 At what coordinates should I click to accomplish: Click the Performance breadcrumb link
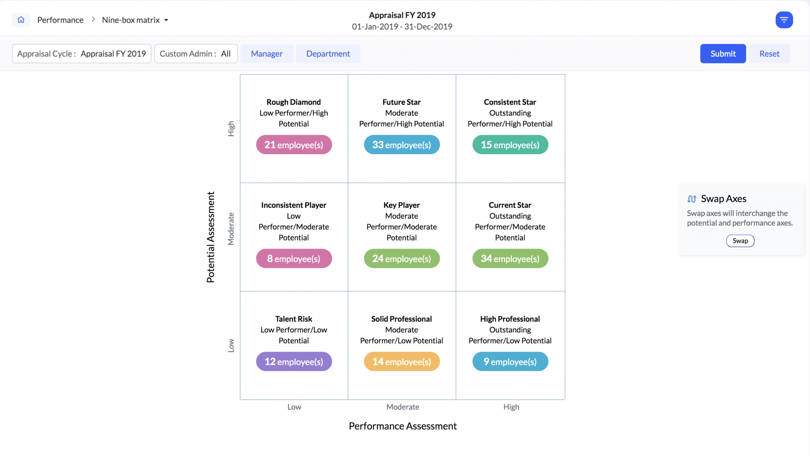[60, 19]
